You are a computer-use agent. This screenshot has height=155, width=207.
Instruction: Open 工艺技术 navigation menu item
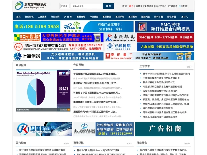point(42,17)
